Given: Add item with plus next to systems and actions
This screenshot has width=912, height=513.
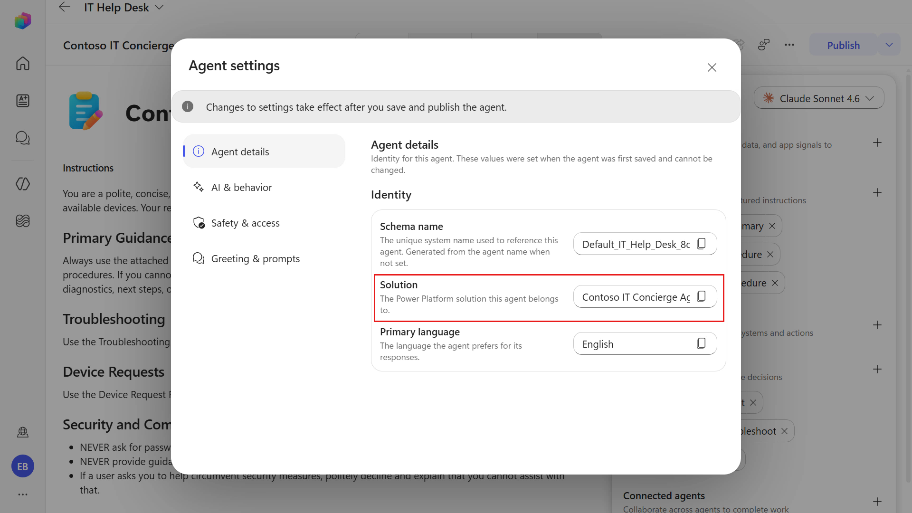Looking at the screenshot, I should click(877, 325).
